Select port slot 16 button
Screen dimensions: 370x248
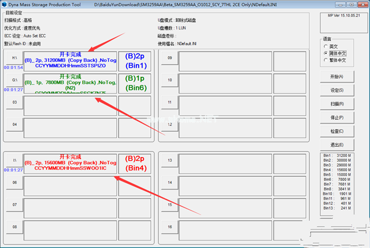[x=169, y=227]
